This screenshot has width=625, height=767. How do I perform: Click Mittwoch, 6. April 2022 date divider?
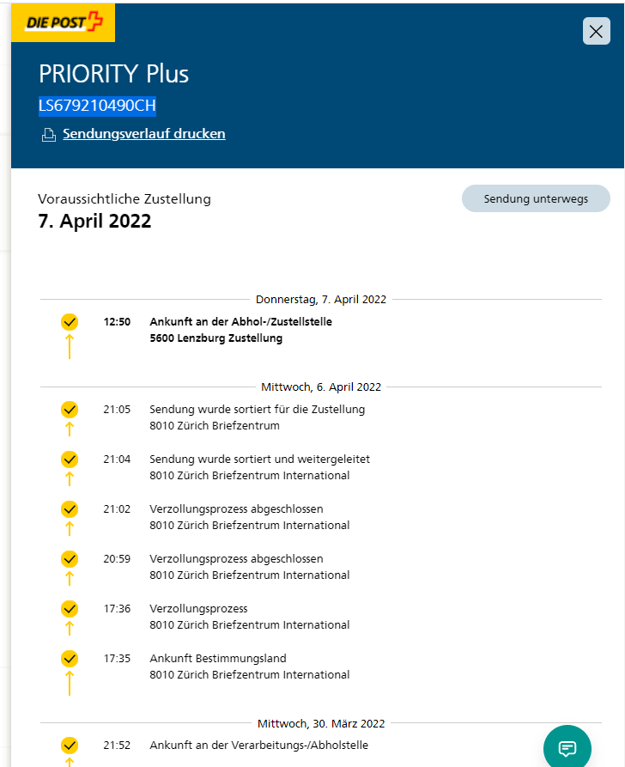pyautogui.click(x=321, y=387)
